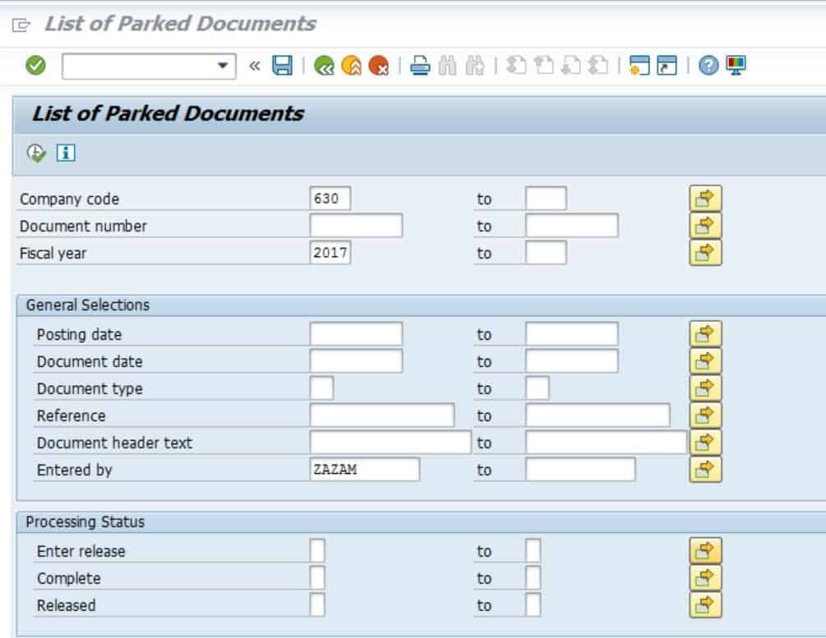The image size is (826, 638).
Task: Open the Find search binoculars
Action: click(449, 66)
